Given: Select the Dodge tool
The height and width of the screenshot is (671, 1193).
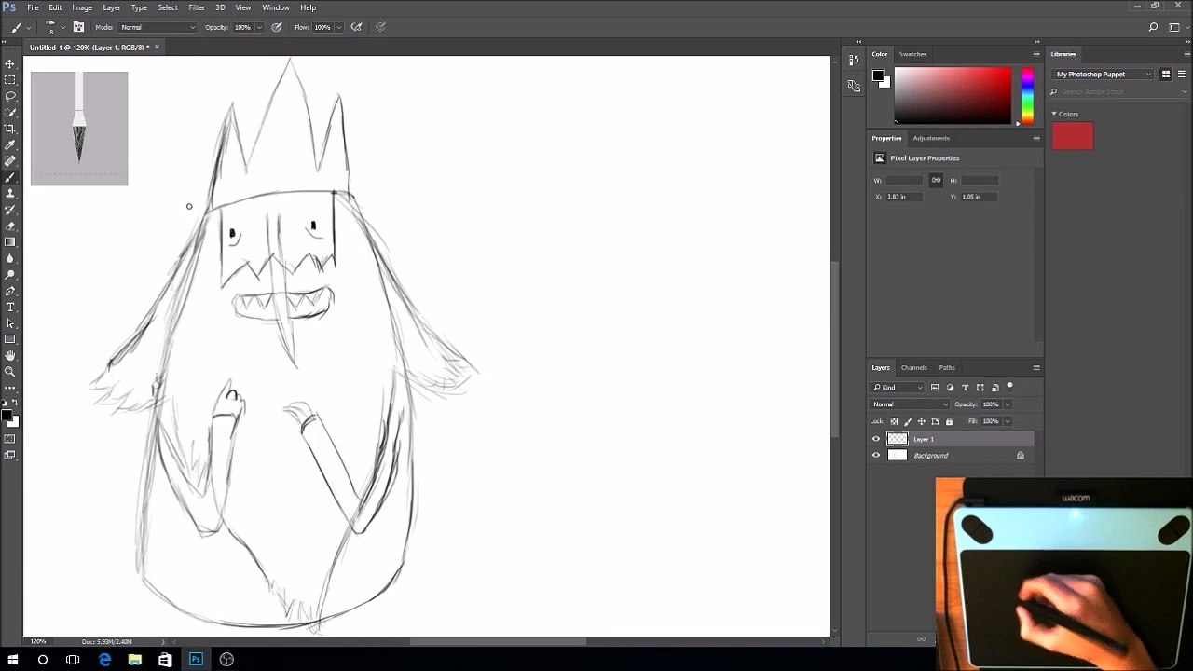Looking at the screenshot, I should [10, 275].
